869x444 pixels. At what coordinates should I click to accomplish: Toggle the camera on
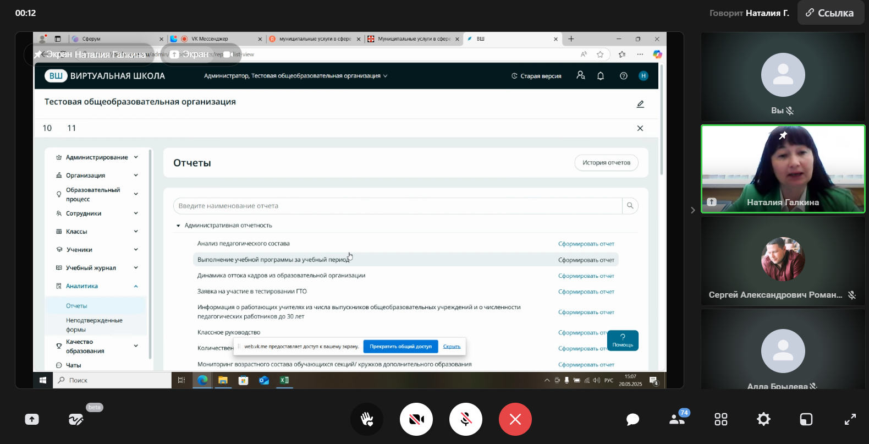tap(416, 419)
